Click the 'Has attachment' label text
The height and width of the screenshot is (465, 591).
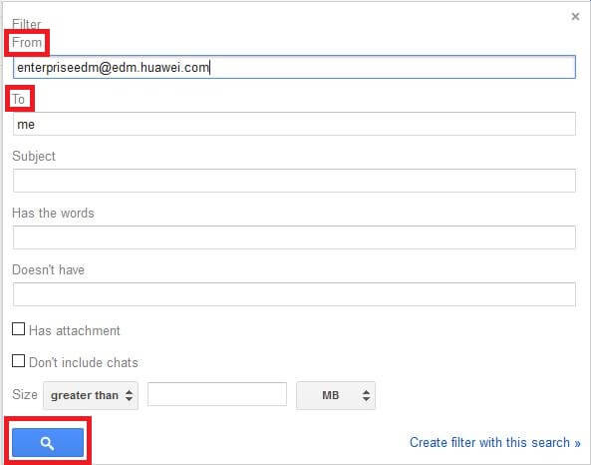(75, 330)
